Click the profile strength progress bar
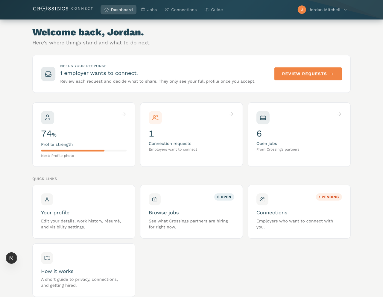This screenshot has height=297, width=383. pos(84,151)
